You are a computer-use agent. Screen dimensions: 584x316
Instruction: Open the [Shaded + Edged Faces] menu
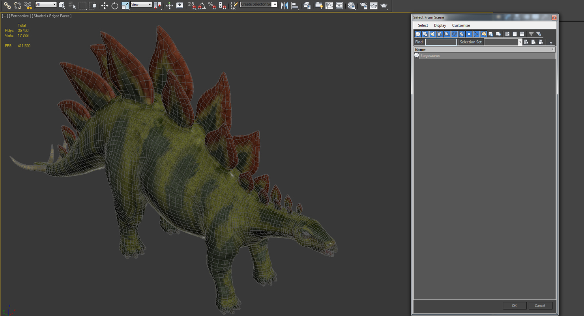point(52,16)
